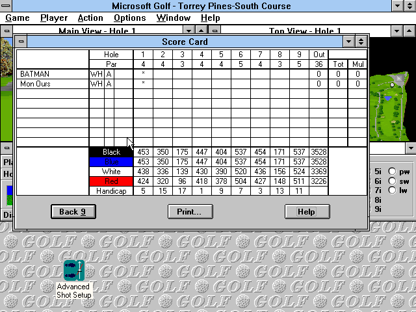
Task: Restore the Score Card window size
Action: click(x=361, y=42)
